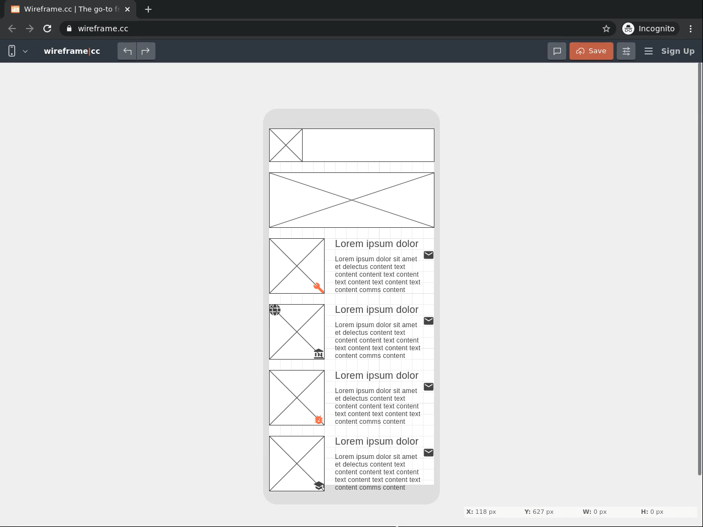Click the vertical page scrollbar
The width and height of the screenshot is (703, 527).
click(700, 269)
